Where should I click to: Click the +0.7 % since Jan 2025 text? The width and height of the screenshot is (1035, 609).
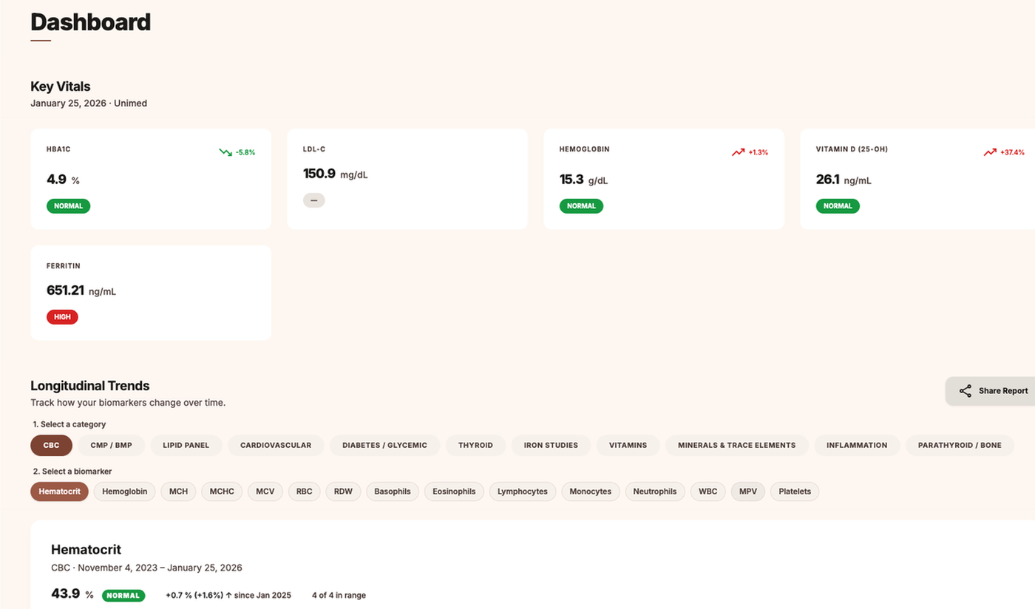click(x=228, y=595)
